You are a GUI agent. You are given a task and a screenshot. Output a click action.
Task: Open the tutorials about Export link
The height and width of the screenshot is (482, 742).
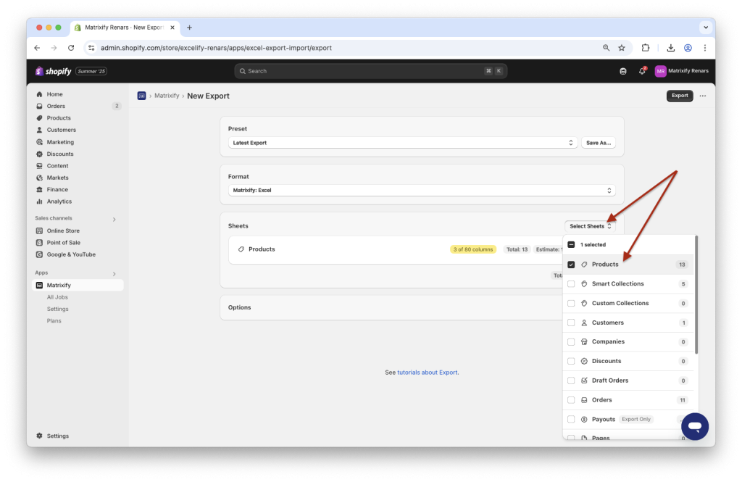(426, 372)
